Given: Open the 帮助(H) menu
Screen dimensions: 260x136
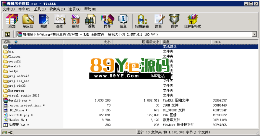Looking at the screenshot, I should tap(90, 9).
